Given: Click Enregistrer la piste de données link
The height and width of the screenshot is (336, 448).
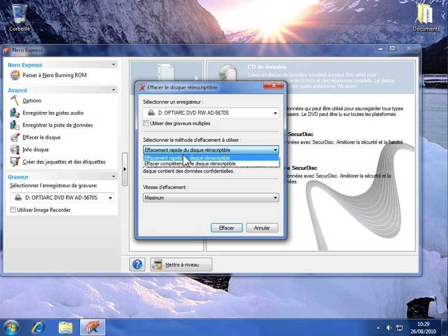Looking at the screenshot, I should 58,125.
